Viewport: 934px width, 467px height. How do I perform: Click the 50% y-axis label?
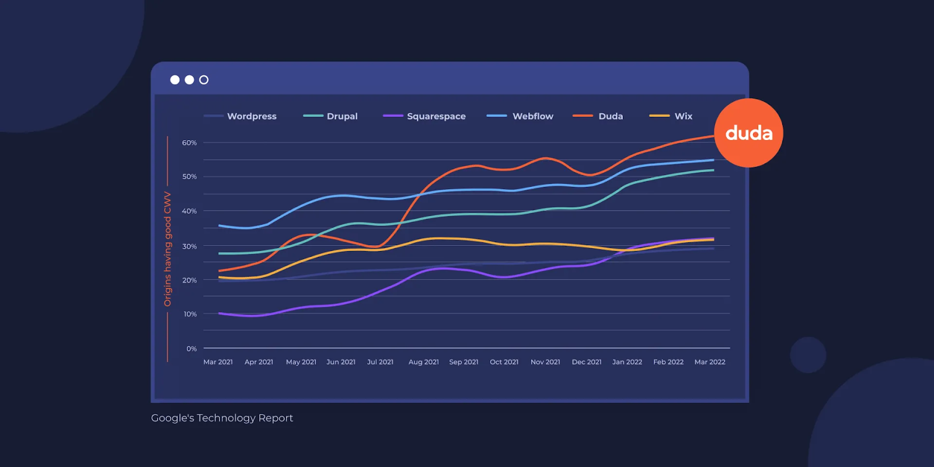pos(189,176)
